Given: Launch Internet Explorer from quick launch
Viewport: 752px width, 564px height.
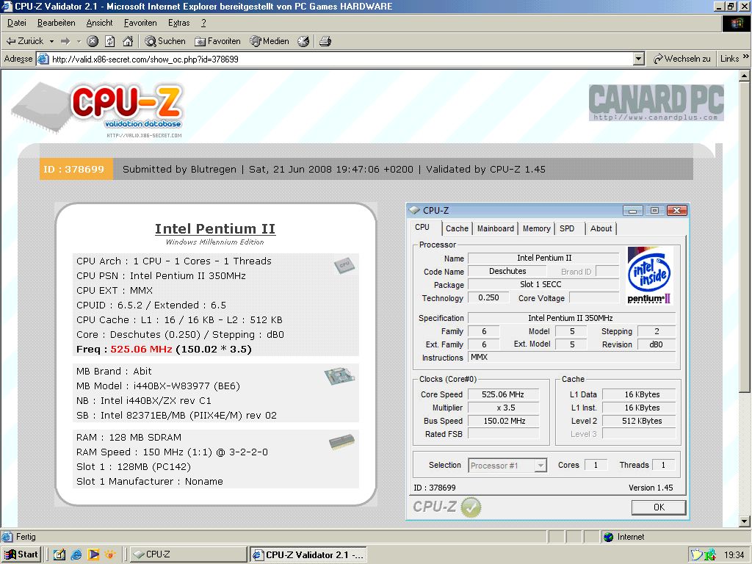Looking at the screenshot, I should [x=76, y=554].
